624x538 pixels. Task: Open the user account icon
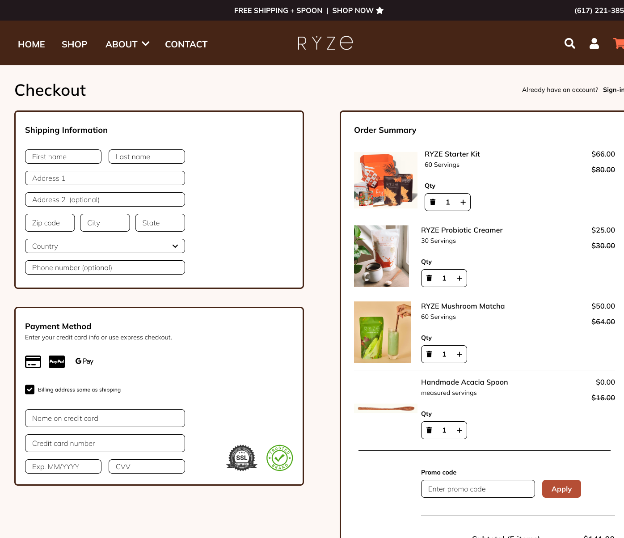(x=594, y=43)
